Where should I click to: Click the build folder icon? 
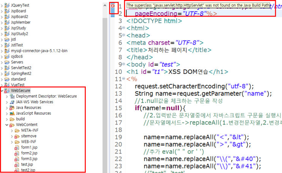[12, 119]
